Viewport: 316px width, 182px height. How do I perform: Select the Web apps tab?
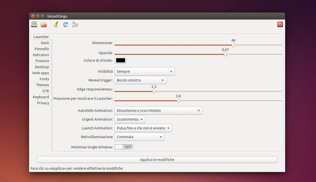point(41,73)
